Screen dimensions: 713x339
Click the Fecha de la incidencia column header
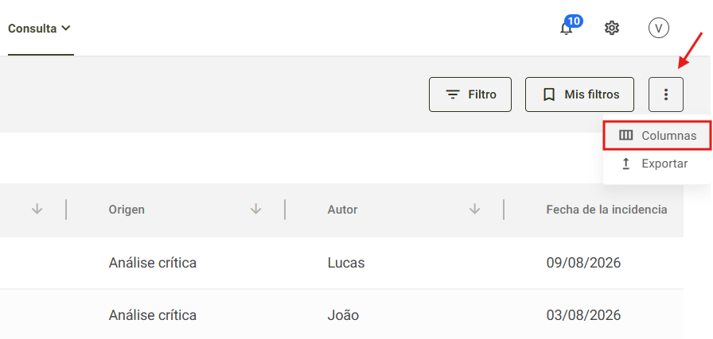(606, 210)
